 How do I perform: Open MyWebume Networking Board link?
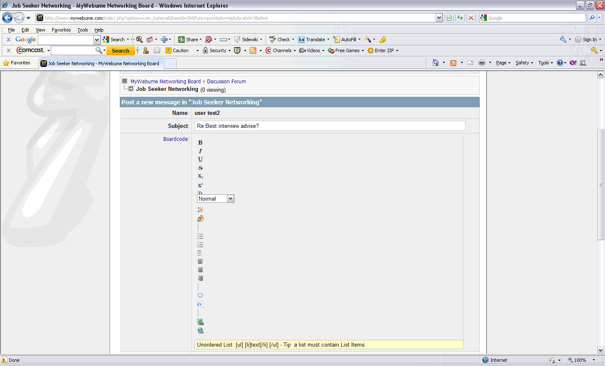click(166, 82)
